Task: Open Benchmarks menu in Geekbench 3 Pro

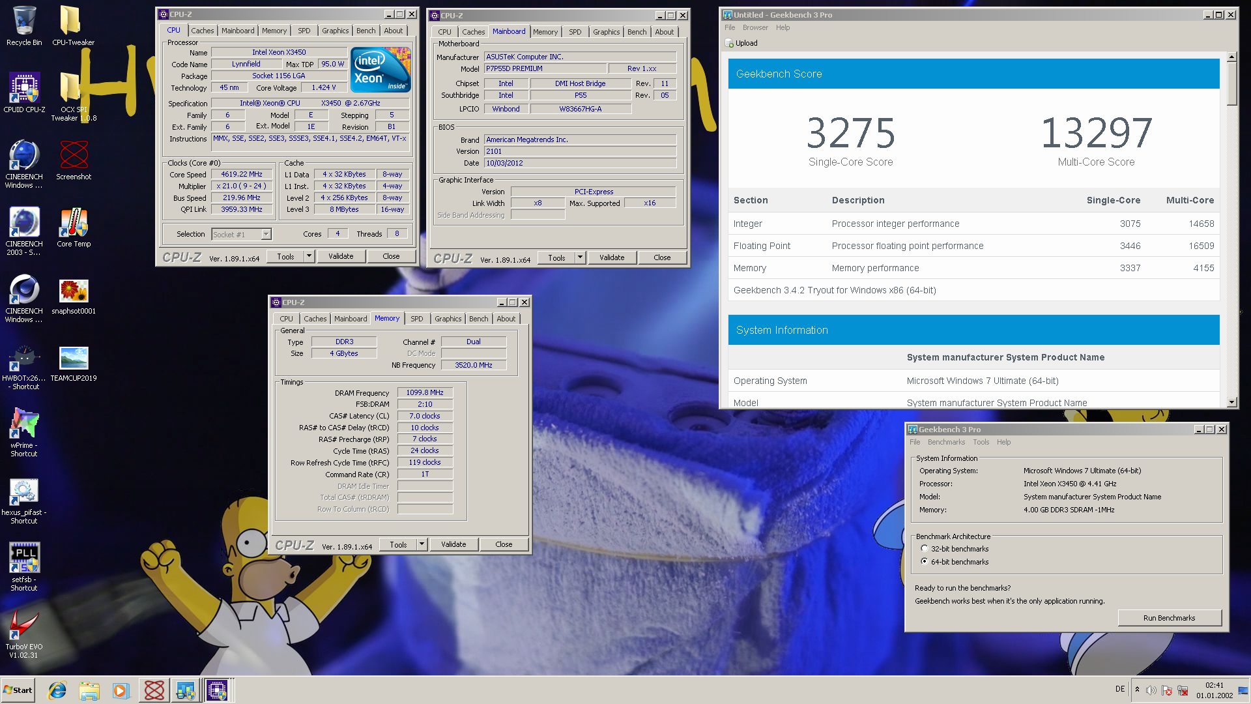Action: pos(946,442)
